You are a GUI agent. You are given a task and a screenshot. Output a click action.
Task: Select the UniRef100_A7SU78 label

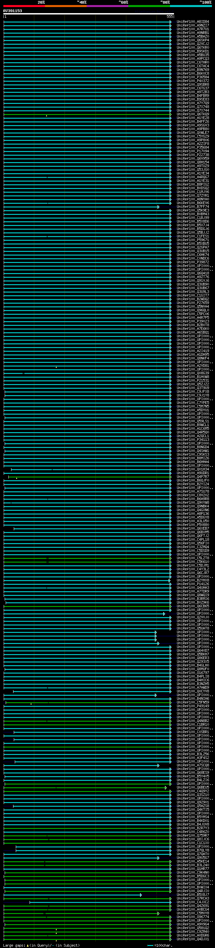click(x=192, y=491)
